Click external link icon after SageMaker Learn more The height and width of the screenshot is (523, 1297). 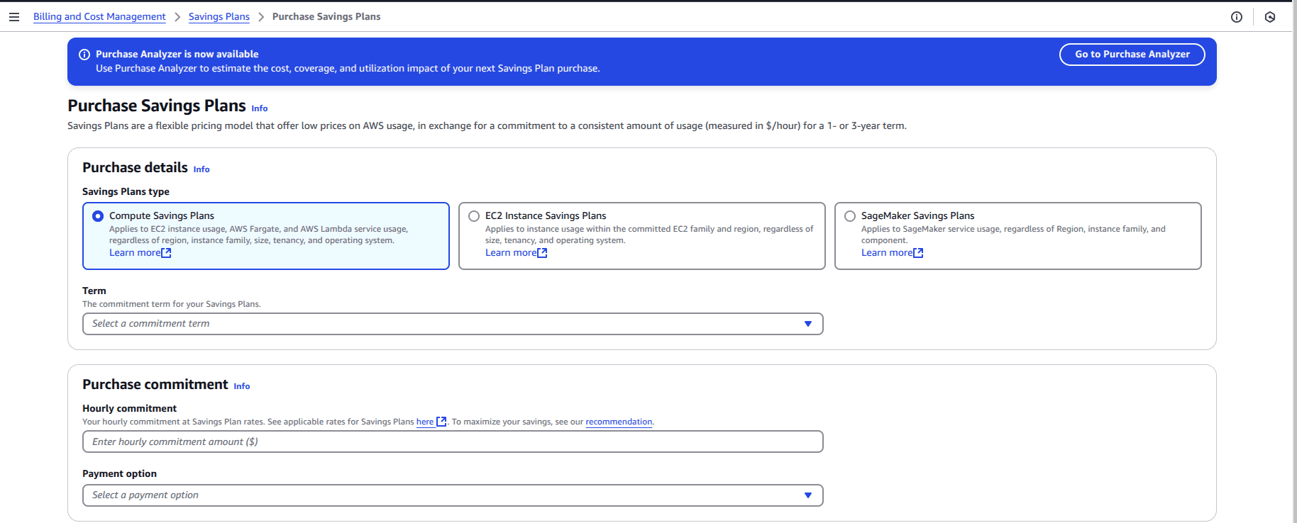[x=918, y=253]
